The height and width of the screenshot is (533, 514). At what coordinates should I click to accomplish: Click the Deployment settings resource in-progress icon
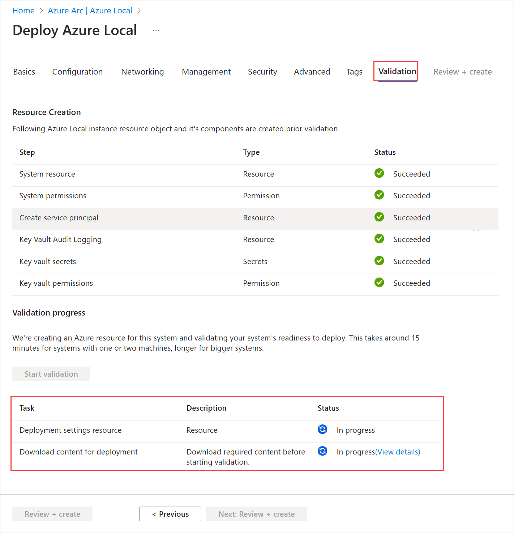322,430
